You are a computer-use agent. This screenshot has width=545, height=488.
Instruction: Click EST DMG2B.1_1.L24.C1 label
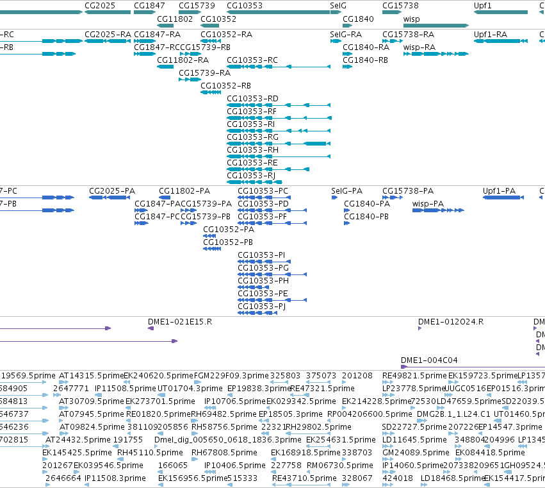tap(453, 414)
